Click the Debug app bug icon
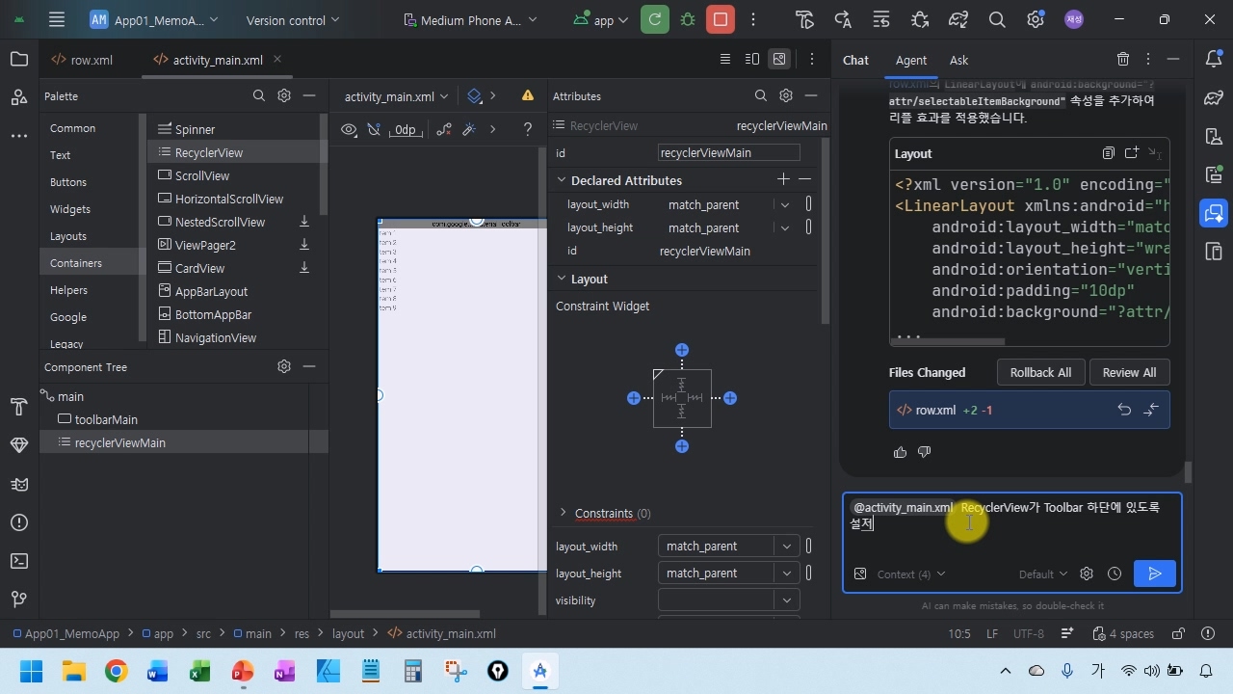The height and width of the screenshot is (694, 1233). pyautogui.click(x=687, y=19)
